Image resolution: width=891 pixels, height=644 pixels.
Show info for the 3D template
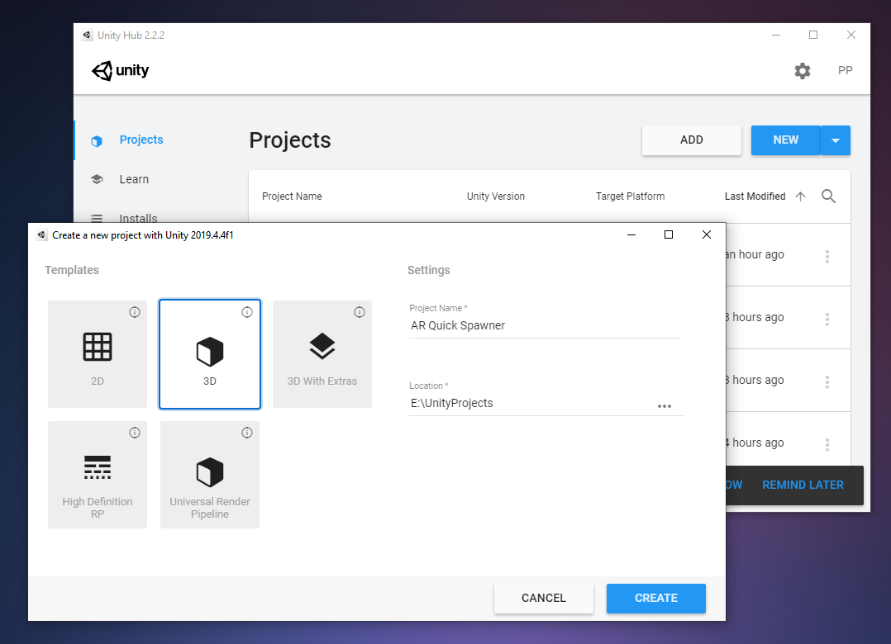click(x=247, y=312)
